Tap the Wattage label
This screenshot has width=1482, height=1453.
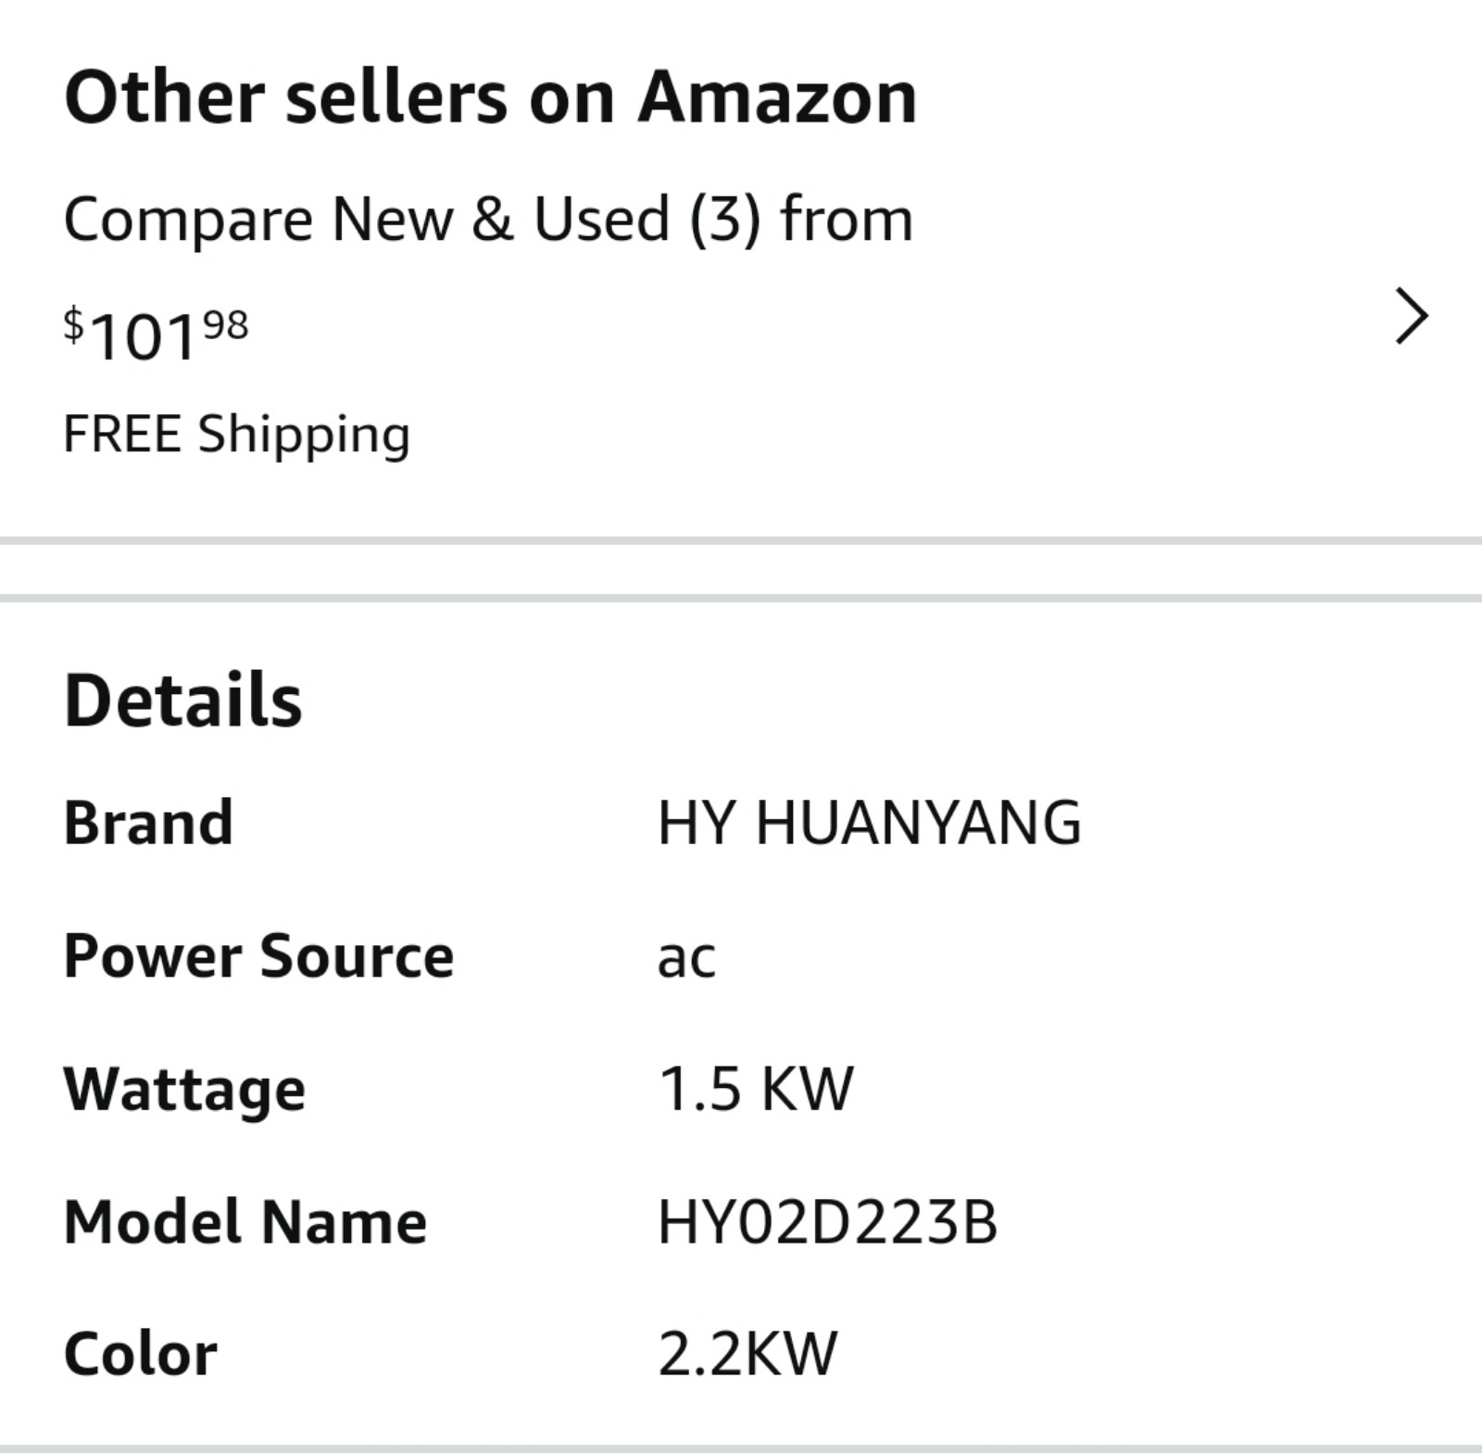pos(184,1090)
